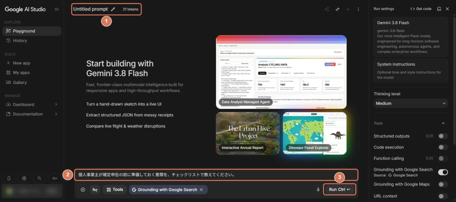
Task: Toggle Code execution switch
Action: [x=443, y=147]
